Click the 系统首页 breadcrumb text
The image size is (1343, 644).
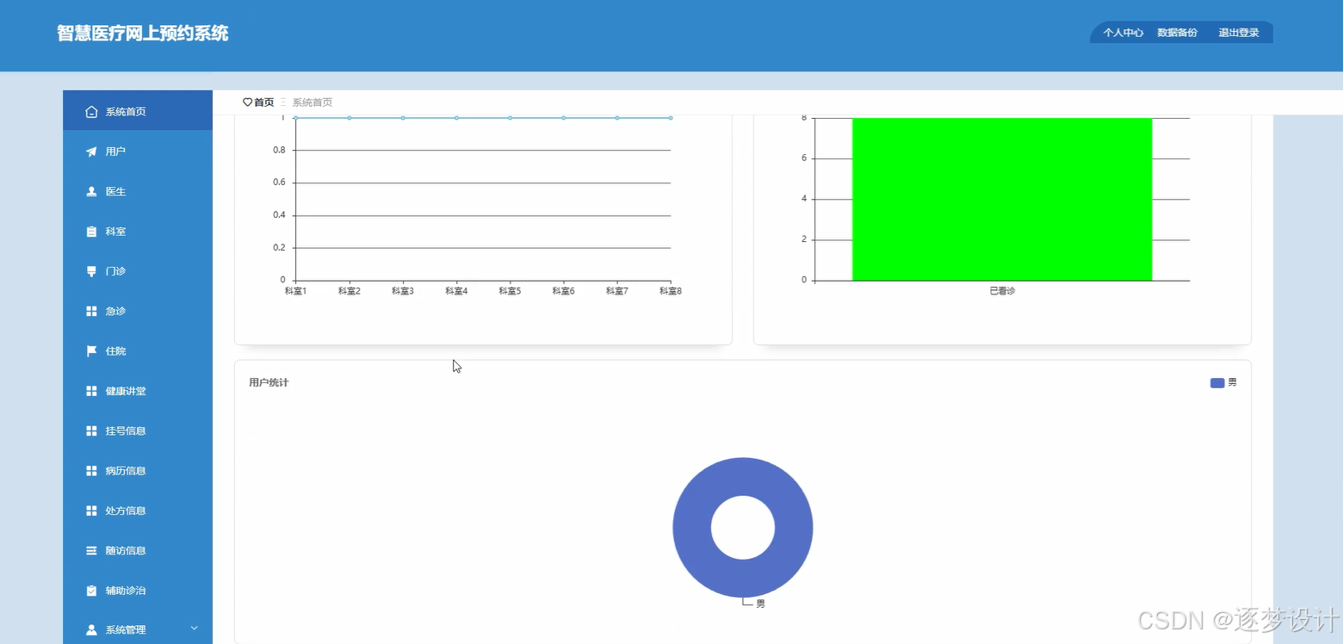pyautogui.click(x=312, y=102)
